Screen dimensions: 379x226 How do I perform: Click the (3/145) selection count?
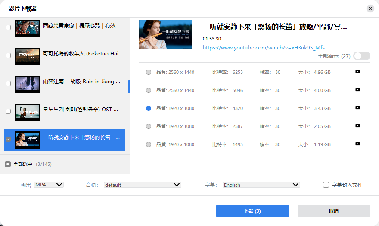44,164
